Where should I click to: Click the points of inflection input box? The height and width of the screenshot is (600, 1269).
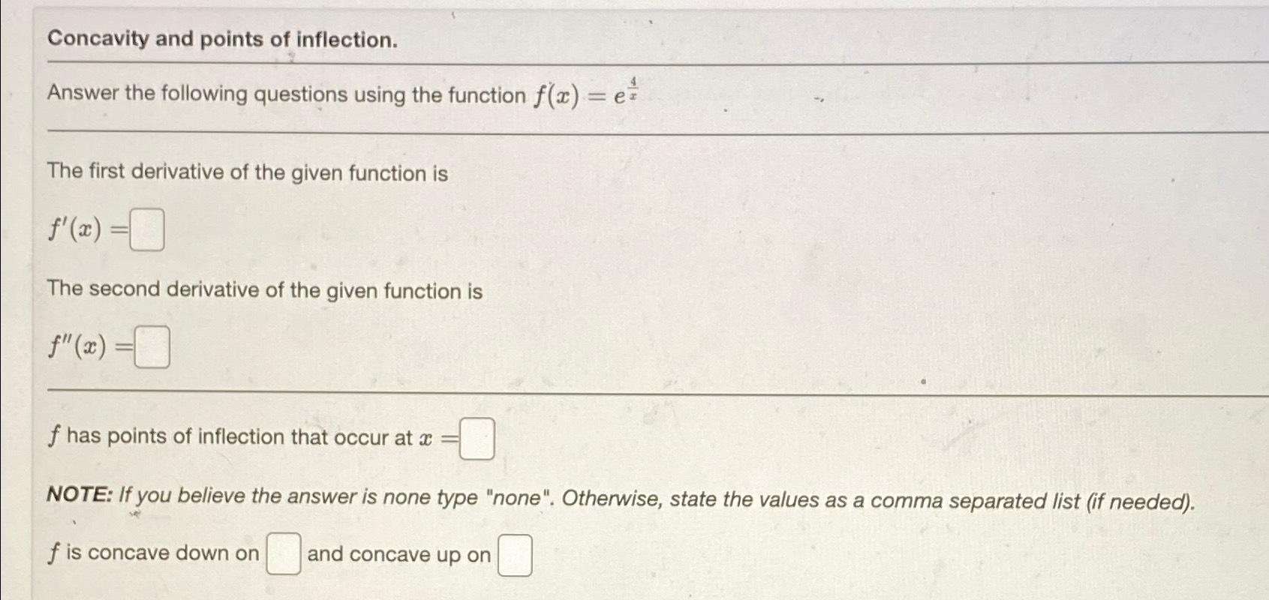click(476, 437)
